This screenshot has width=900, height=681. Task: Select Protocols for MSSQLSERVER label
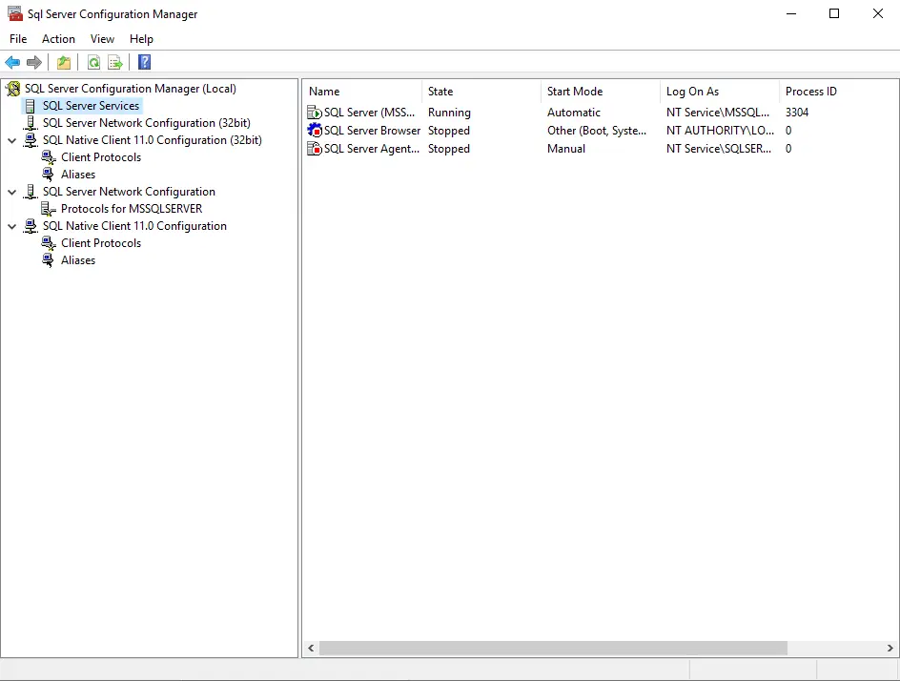coord(132,209)
